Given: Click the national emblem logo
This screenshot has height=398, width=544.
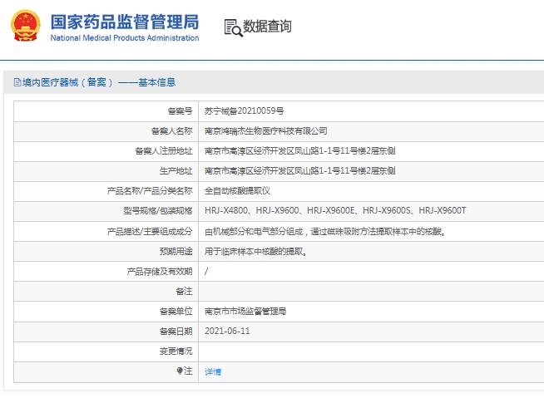Looking at the screenshot, I should click(25, 26).
